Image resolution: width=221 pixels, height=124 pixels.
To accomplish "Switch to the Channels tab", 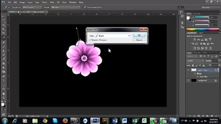I will coord(197,53).
